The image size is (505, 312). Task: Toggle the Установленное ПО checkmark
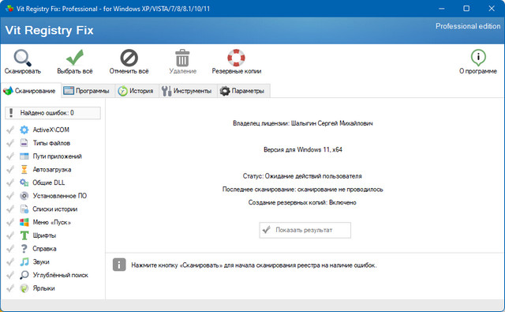click(x=10, y=196)
